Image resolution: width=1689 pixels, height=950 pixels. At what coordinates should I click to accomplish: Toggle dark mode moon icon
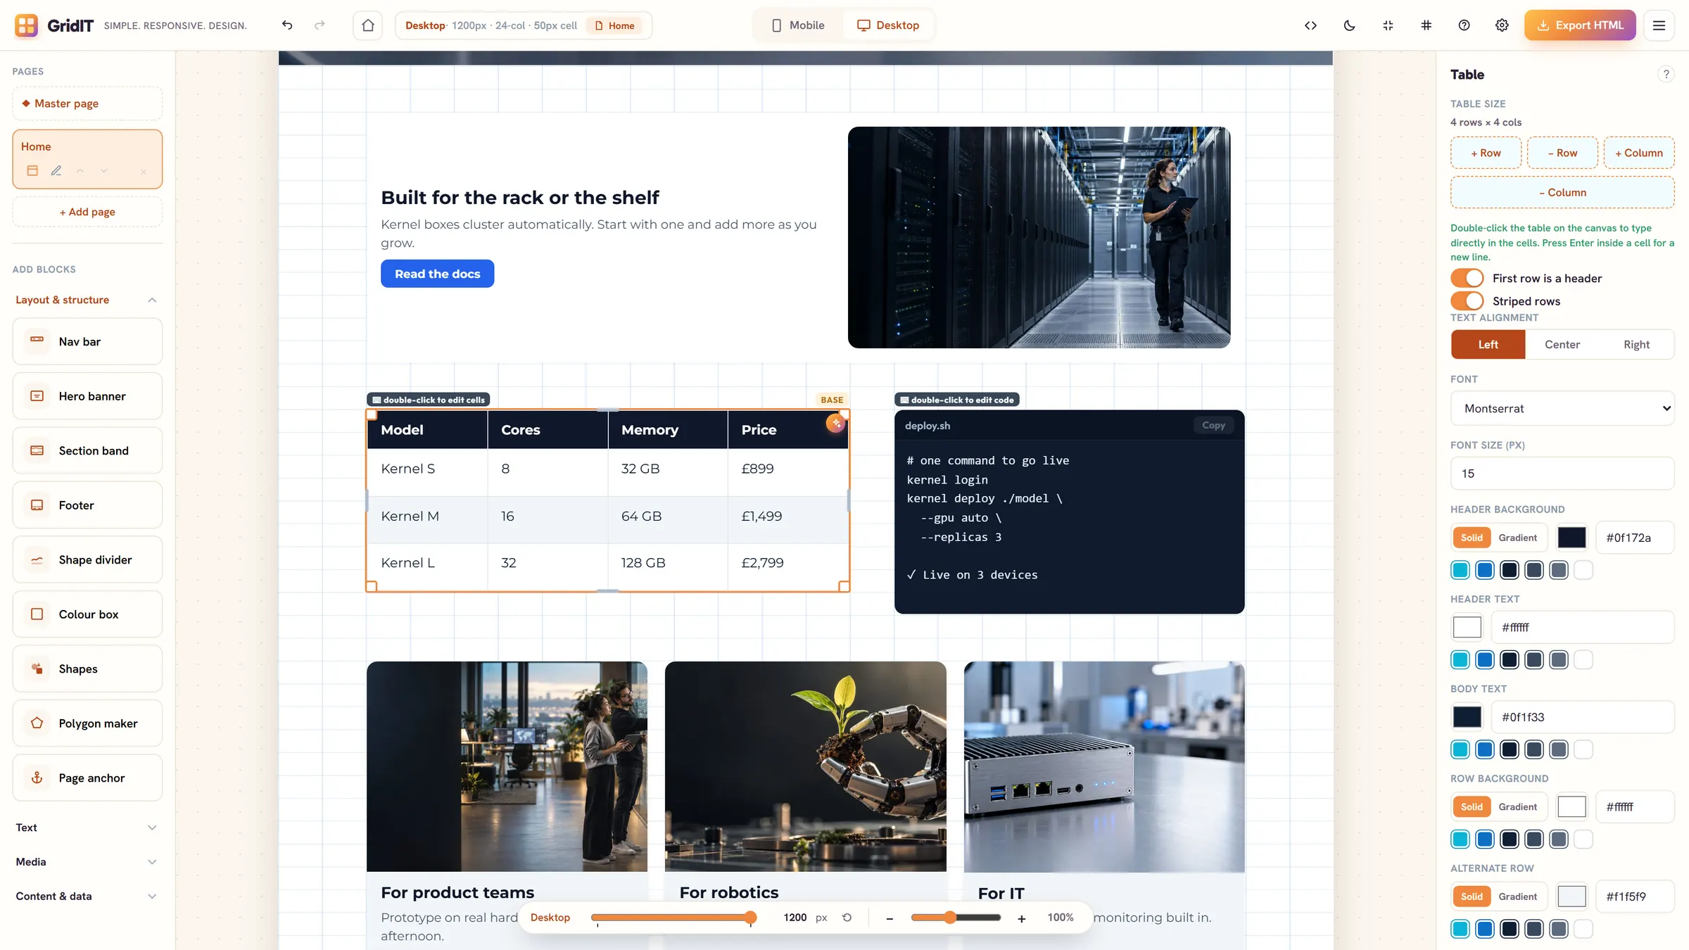[x=1349, y=25]
